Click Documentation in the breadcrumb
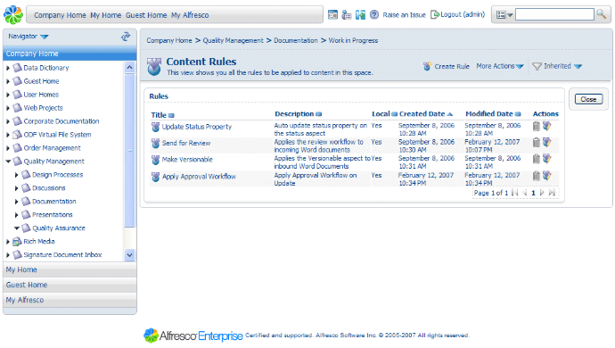This screenshot has height=348, width=615. (296, 40)
